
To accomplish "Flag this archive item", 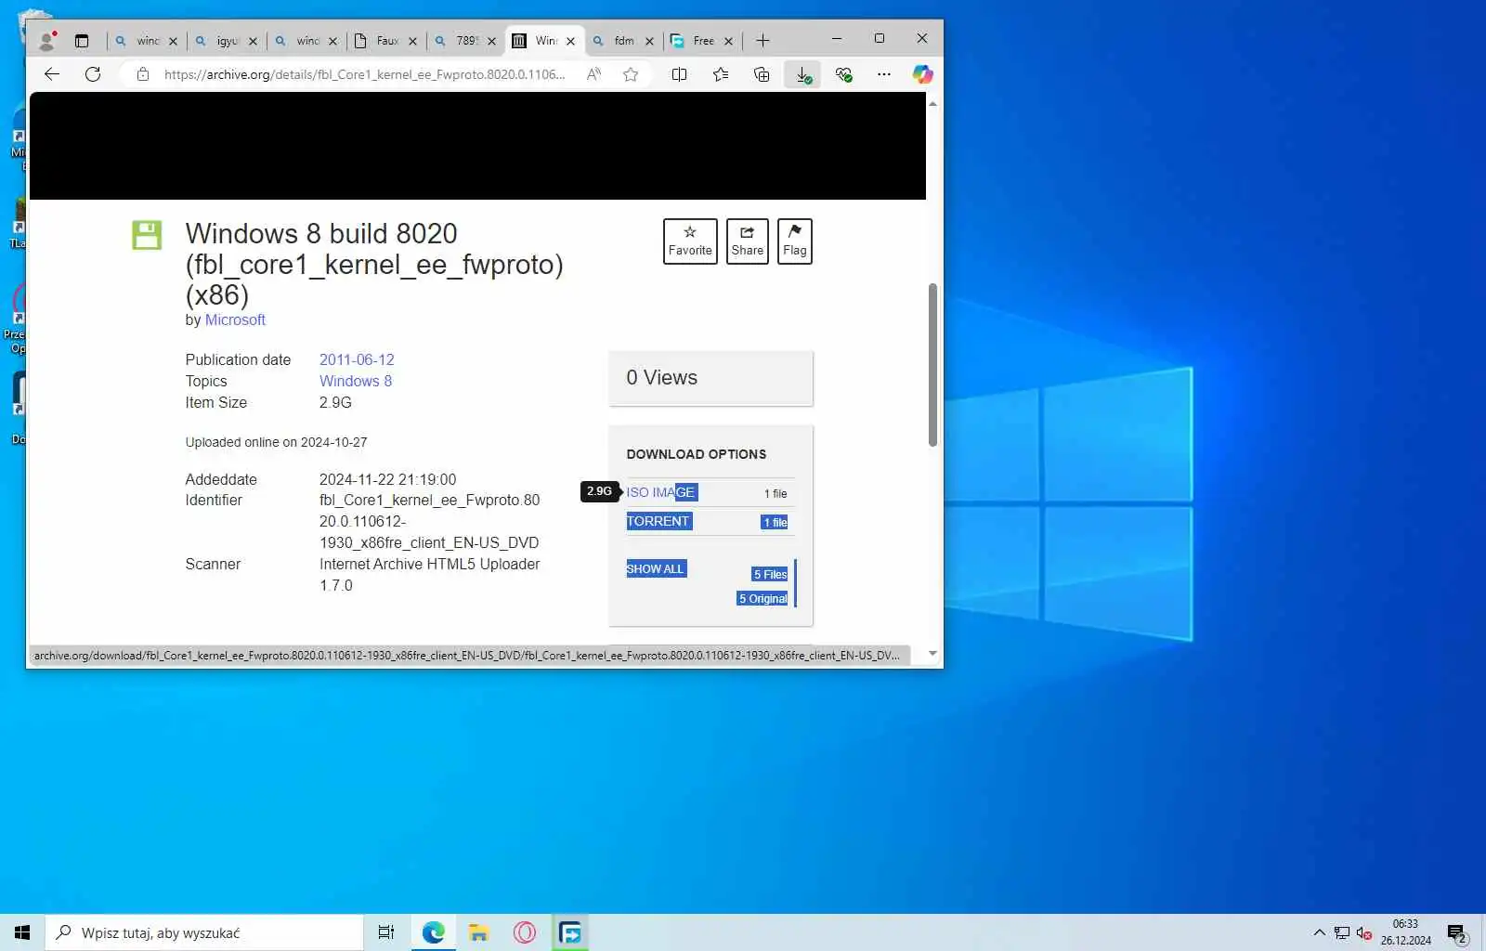I will (795, 241).
